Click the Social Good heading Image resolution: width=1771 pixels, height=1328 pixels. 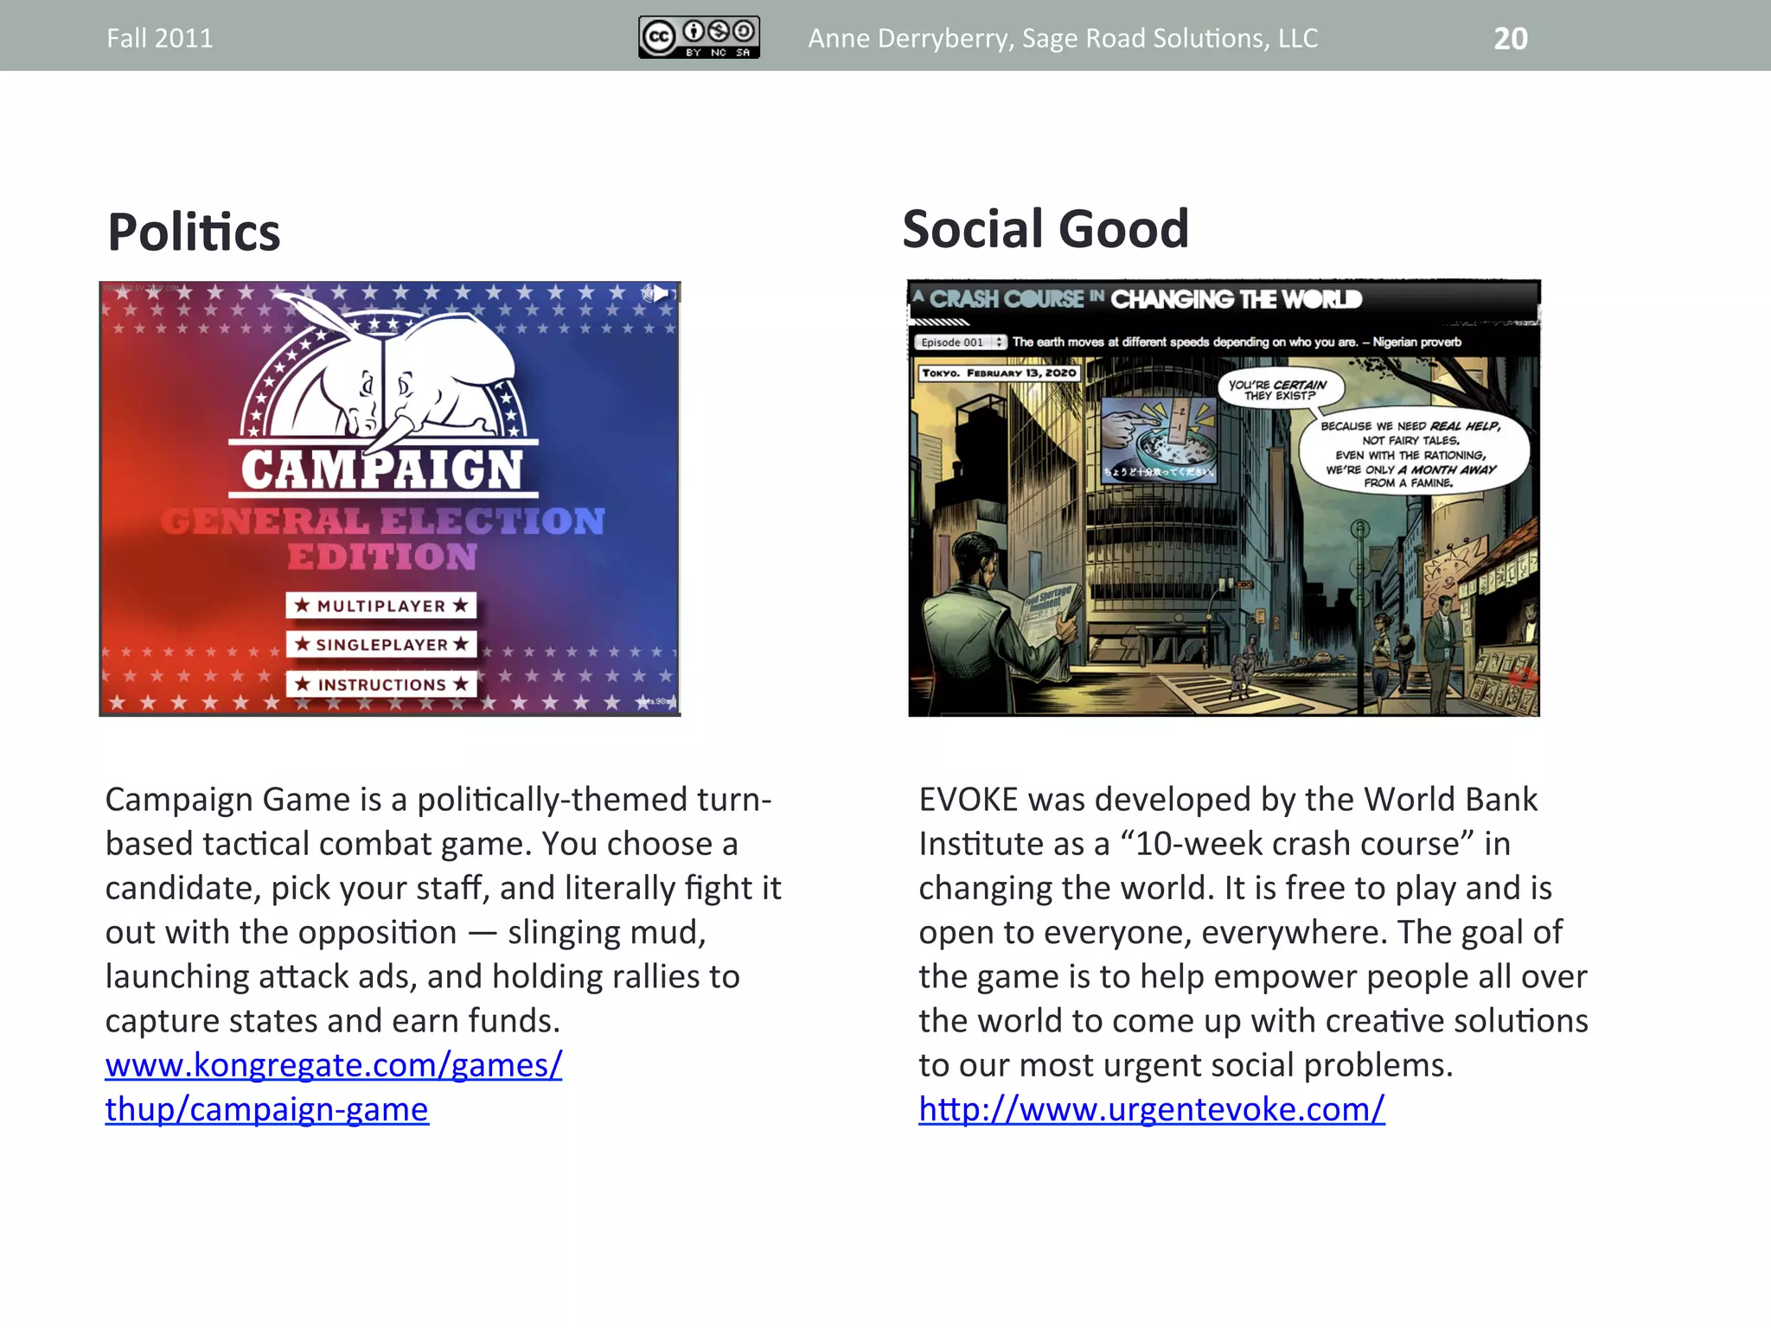click(x=1045, y=229)
